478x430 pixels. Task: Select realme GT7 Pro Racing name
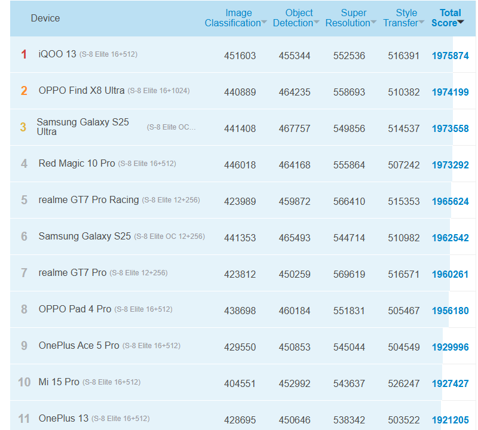pos(88,200)
